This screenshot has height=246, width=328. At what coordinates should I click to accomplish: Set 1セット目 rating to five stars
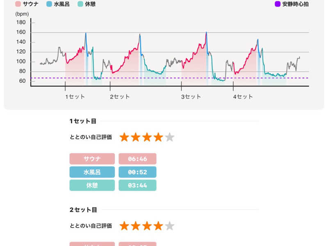pos(169,137)
